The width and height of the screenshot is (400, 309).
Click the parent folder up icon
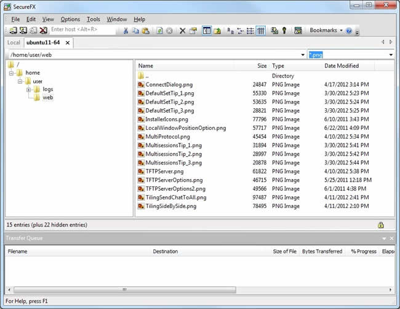[217, 31]
